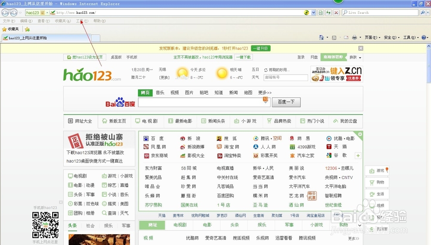Click the 最新电影 navigation tab
The image size is (431, 245).
point(180,121)
